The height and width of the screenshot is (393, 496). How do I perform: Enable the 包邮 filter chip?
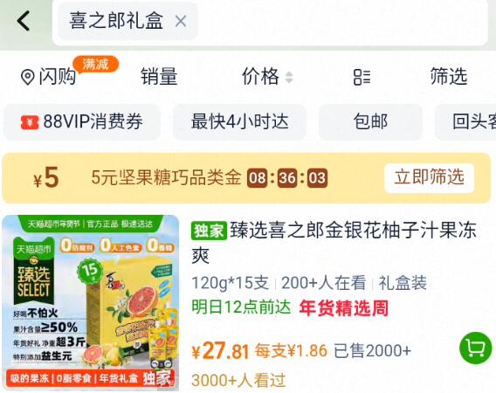(370, 121)
